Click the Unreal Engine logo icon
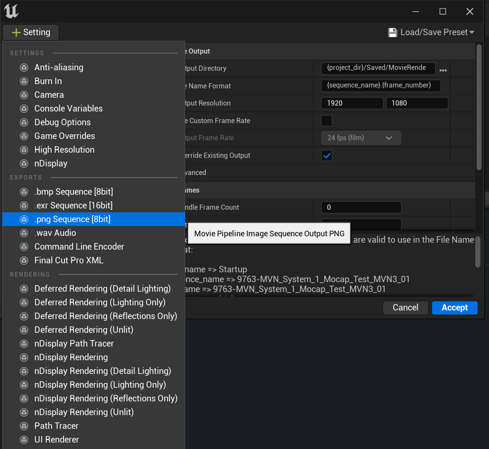Viewport: 489px width, 449px height. (x=11, y=11)
